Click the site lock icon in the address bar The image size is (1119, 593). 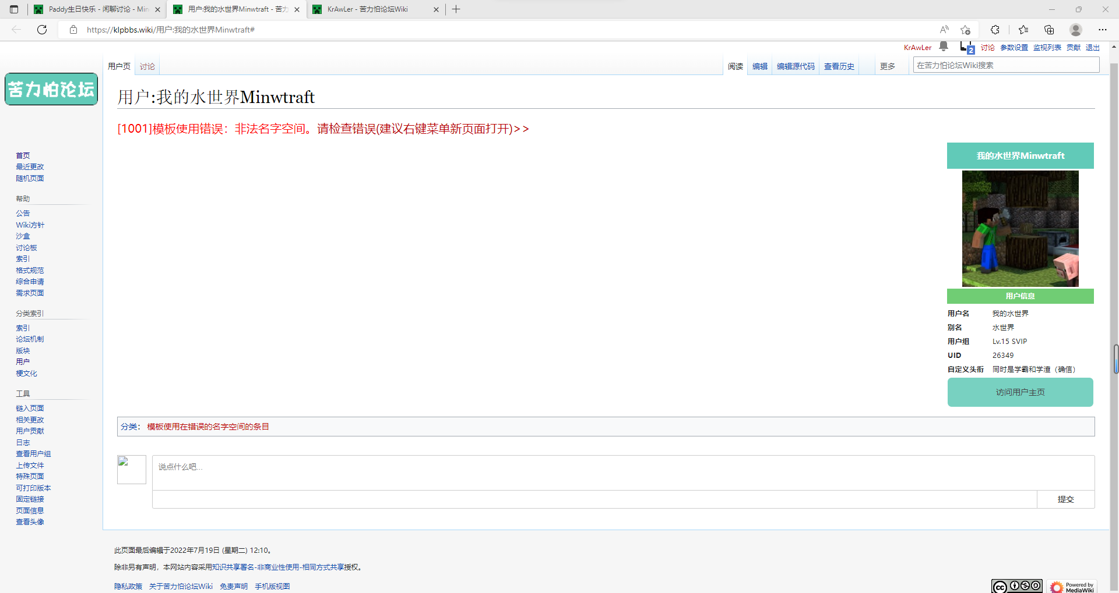[x=73, y=30]
